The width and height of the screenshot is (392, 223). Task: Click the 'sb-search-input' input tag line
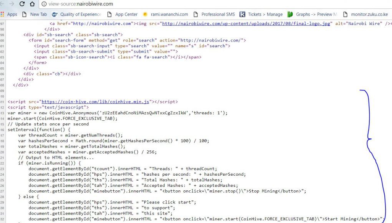pyautogui.click(x=132, y=46)
